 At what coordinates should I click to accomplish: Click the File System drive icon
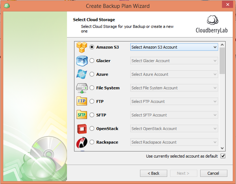[82, 88]
